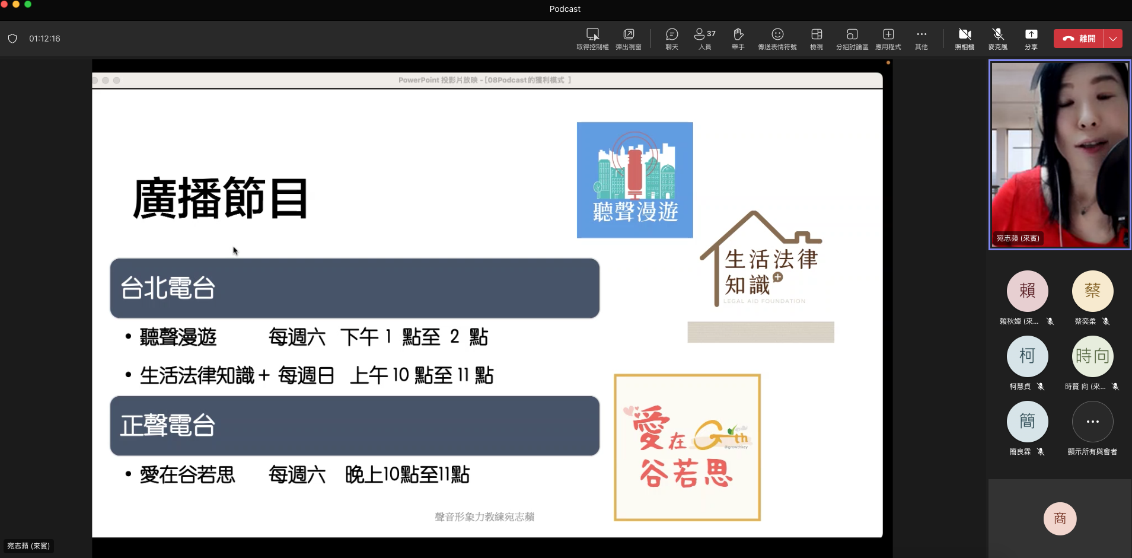Click the 愛在谷若思 logo image
This screenshot has width=1132, height=558.
point(687,448)
